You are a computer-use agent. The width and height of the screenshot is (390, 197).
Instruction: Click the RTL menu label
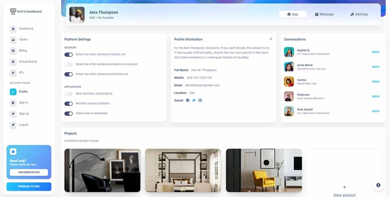point(21,73)
